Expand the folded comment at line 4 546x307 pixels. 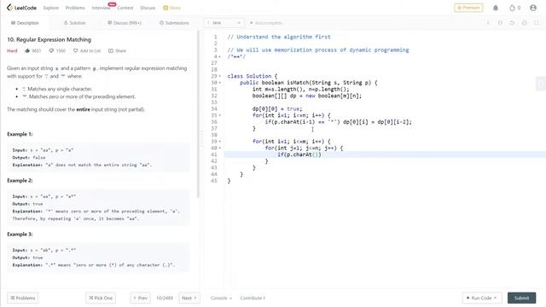pos(220,57)
